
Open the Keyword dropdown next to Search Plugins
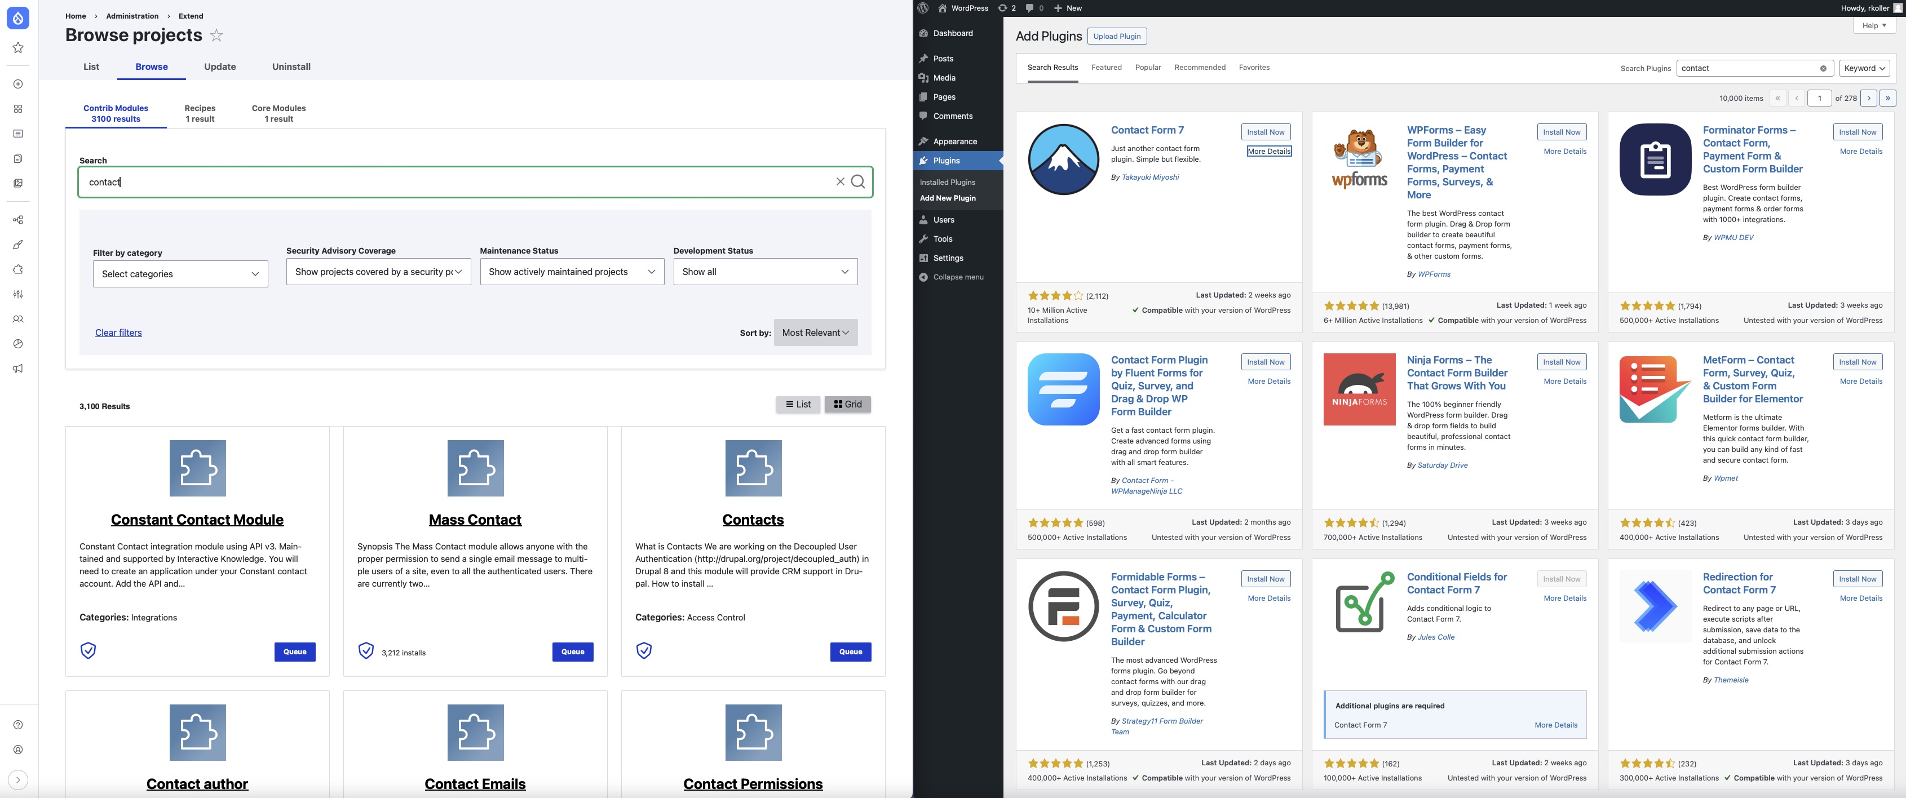point(1864,68)
